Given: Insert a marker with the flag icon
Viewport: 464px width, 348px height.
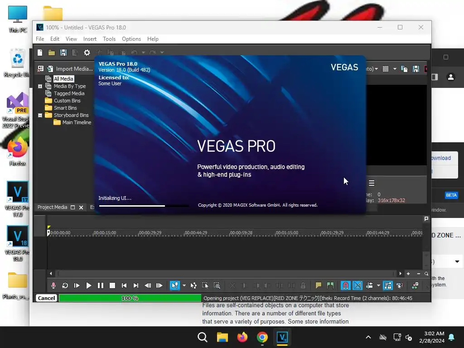Looking at the screenshot, I should click(x=319, y=285).
